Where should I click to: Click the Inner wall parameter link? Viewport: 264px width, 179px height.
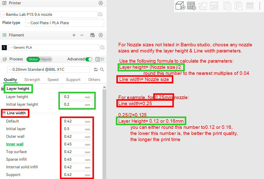pos(15,144)
